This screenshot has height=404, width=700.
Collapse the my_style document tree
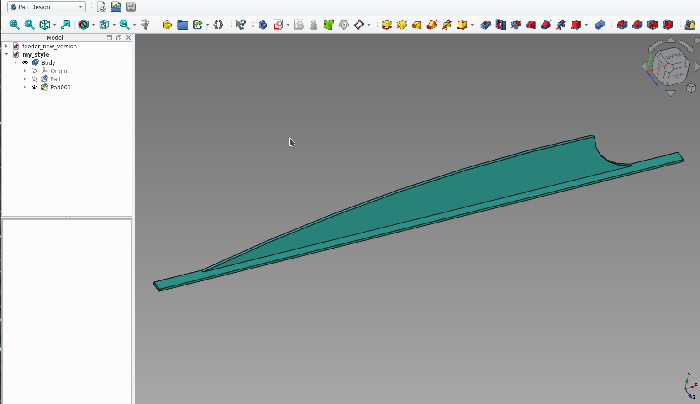[6, 54]
